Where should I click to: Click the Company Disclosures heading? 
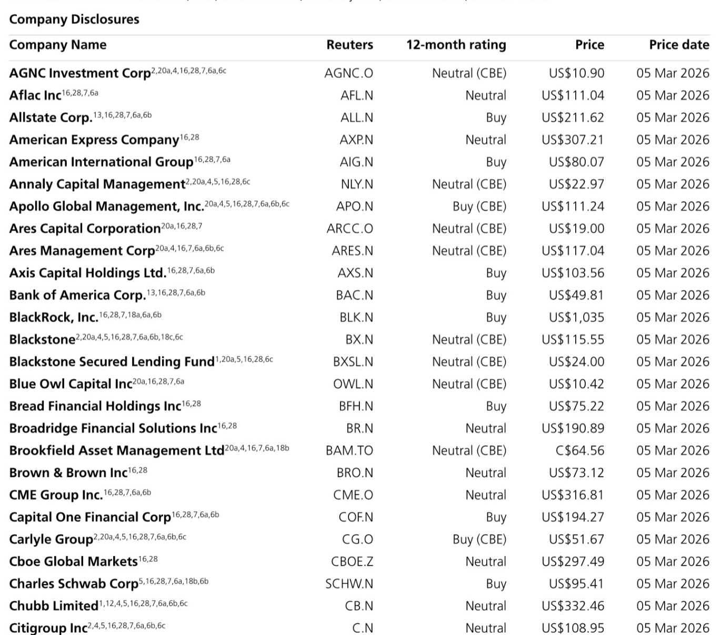(x=74, y=19)
